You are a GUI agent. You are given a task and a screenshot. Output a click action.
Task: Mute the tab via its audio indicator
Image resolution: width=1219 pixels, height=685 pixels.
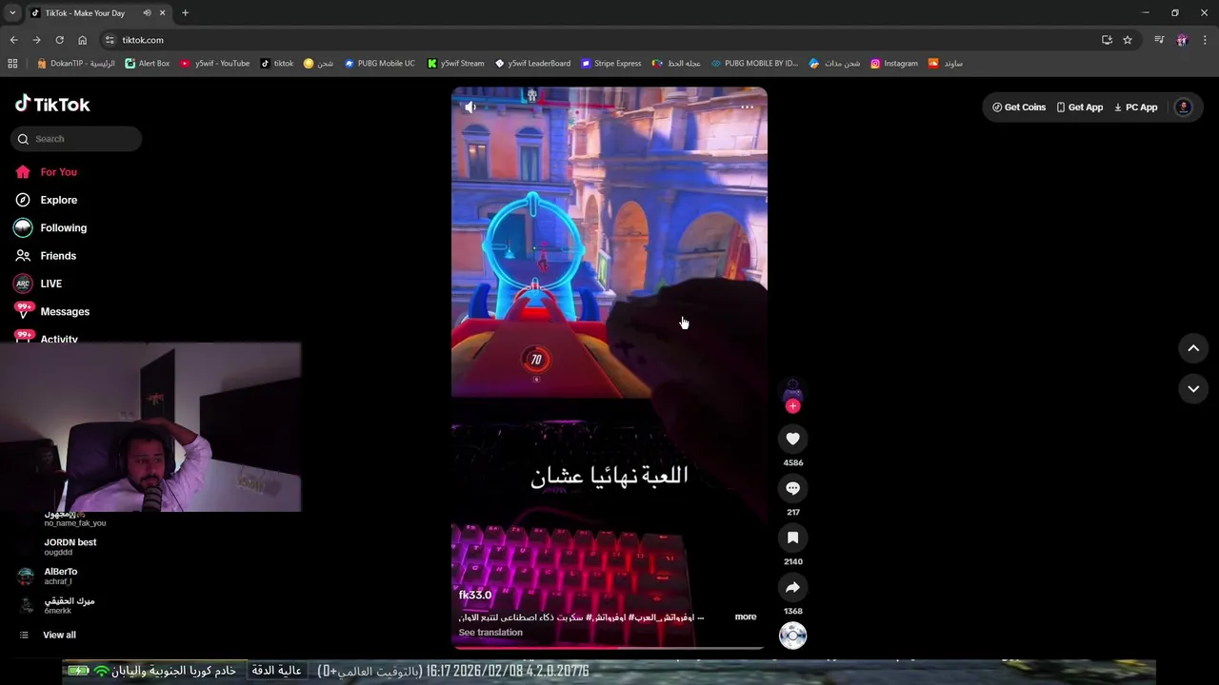point(147,13)
